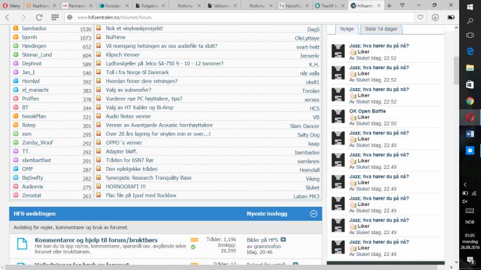Open the Klipsch Venner thread
Image resolution: width=481 pixels, height=270 pixels.
tap(122, 55)
